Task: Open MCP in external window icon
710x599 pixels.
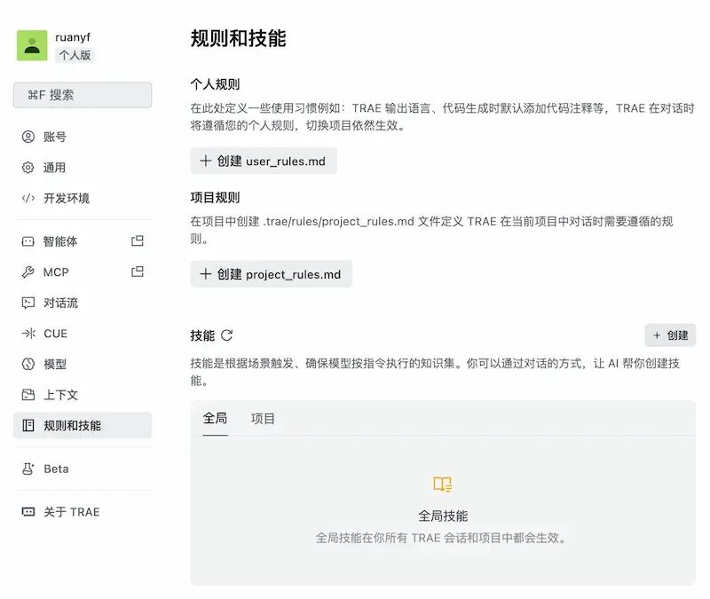Action: pos(138,272)
